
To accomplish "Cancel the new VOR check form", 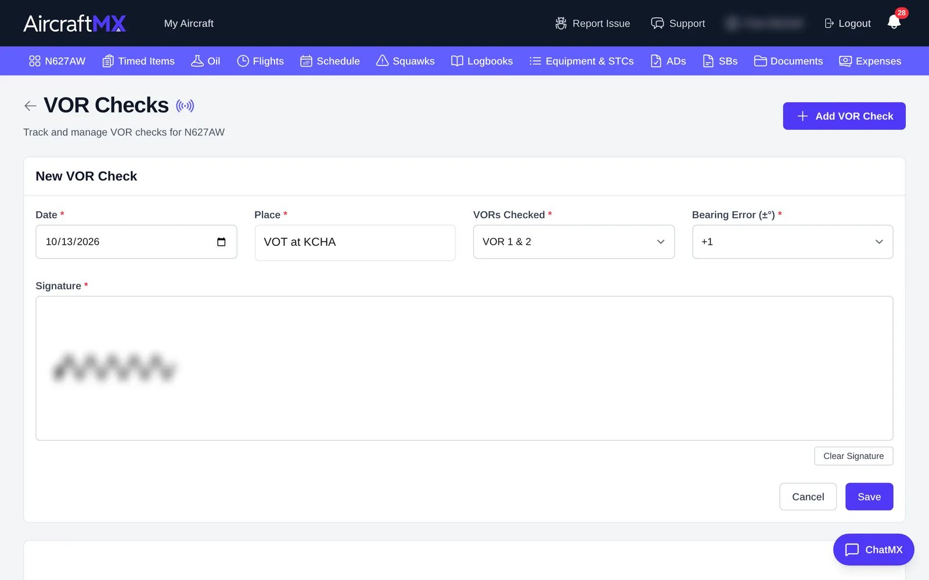I will coord(808,496).
